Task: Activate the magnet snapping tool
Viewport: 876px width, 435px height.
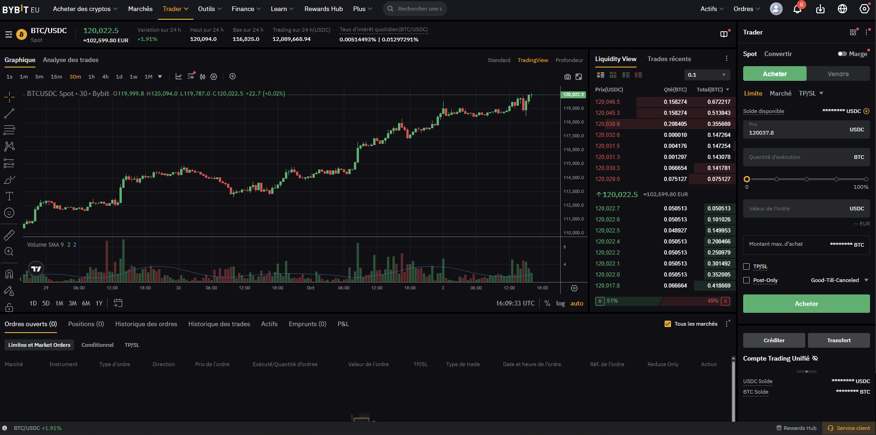Action: pyautogui.click(x=9, y=274)
